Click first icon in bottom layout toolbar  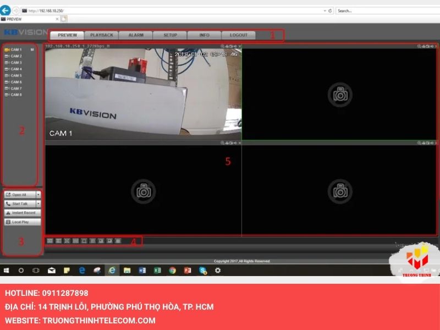(x=50, y=241)
